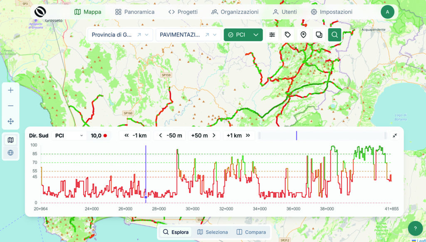This screenshot has height=242, width=426.
Task: Open the Impostazioni settings tab
Action: coord(332,12)
